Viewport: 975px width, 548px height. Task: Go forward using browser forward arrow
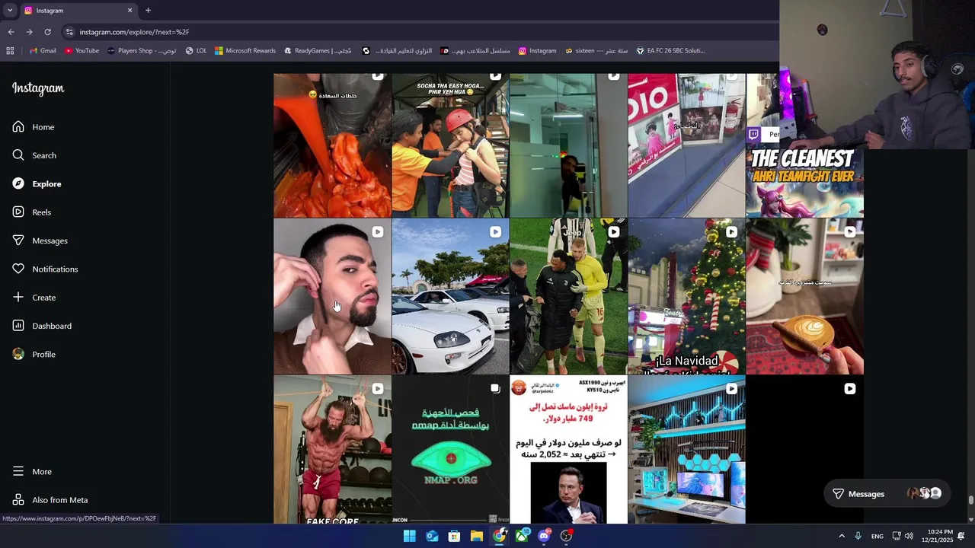(x=29, y=32)
